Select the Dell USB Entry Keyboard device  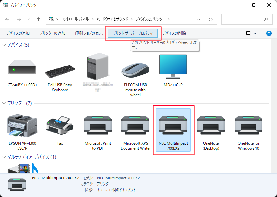(x=60, y=71)
